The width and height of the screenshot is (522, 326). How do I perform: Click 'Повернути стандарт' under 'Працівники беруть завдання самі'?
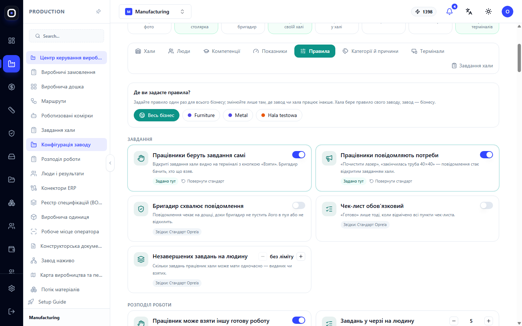[203, 181]
